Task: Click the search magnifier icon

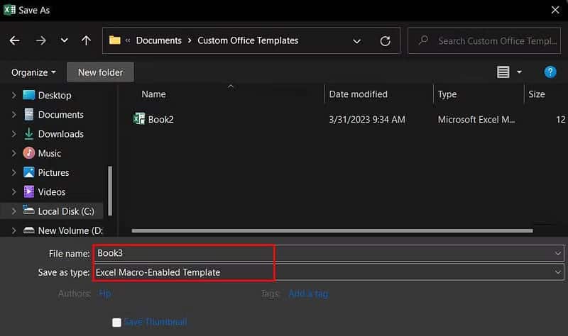Action: pyautogui.click(x=423, y=40)
